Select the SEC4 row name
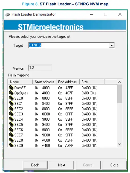 pos(19,119)
